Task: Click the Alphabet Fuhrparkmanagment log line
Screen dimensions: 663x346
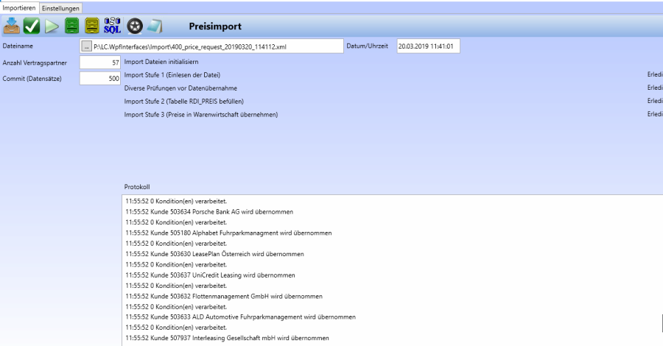Action: point(228,233)
